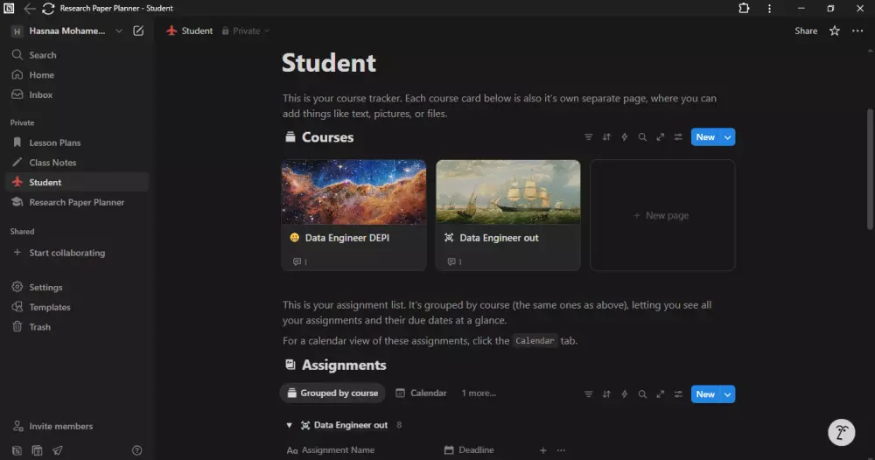
Task: Open Assignments database as full page
Action: coord(660,394)
